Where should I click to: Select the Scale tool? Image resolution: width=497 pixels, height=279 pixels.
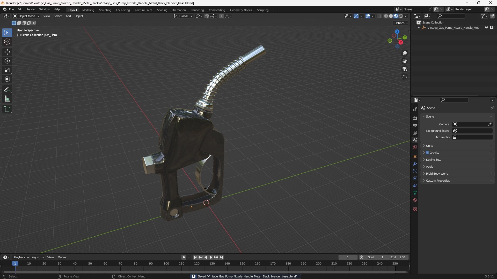click(7, 70)
